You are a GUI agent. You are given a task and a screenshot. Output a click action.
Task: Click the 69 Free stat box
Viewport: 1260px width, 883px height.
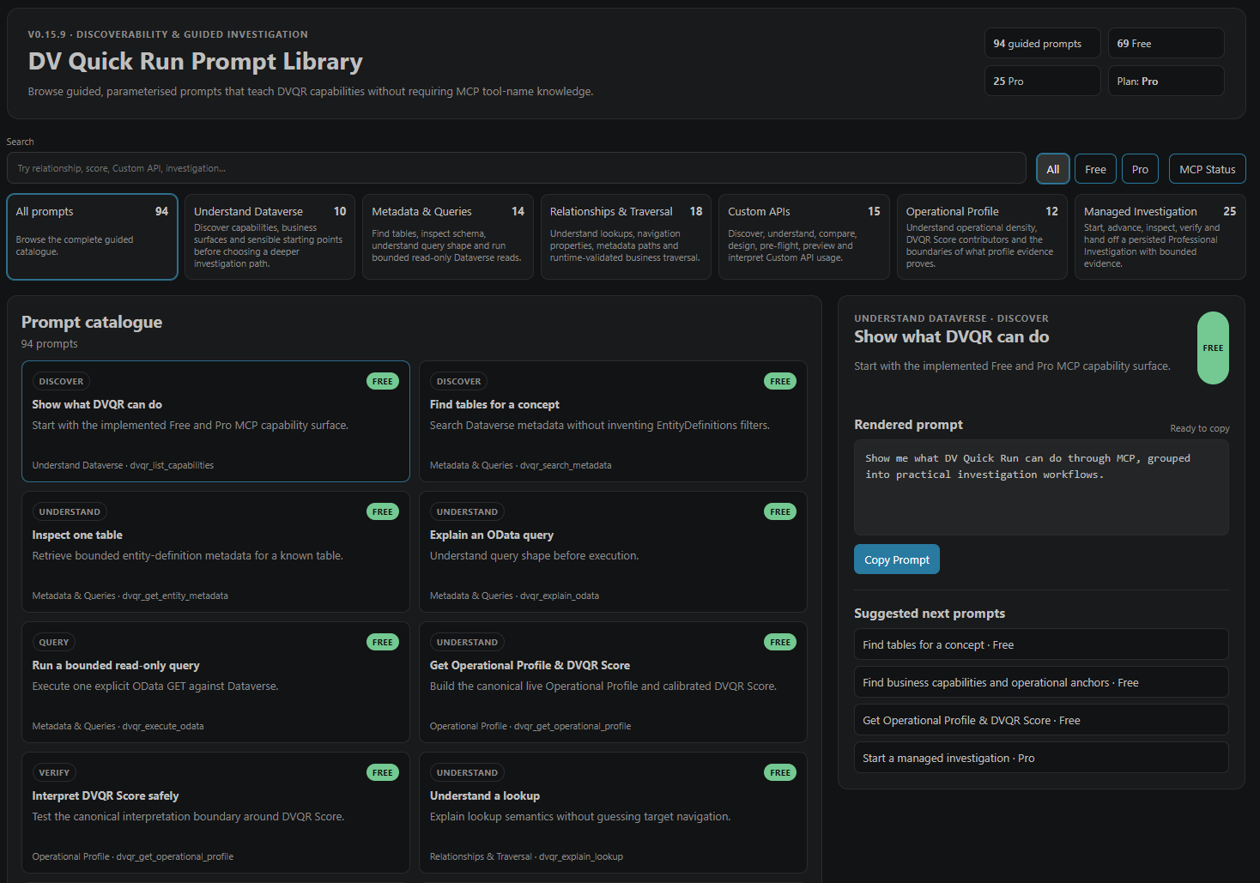(x=1166, y=43)
